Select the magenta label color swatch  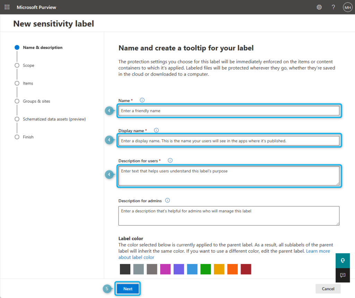[165, 269]
